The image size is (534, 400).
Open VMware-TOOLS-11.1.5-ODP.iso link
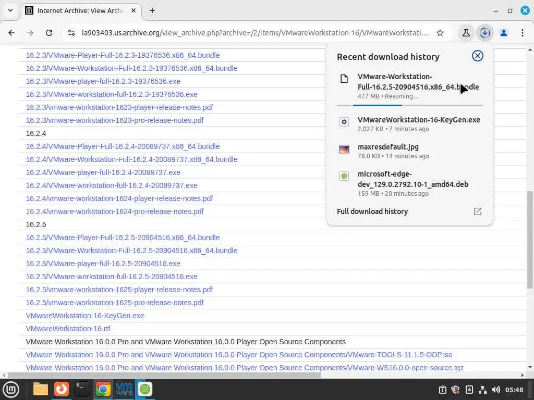pos(239,355)
